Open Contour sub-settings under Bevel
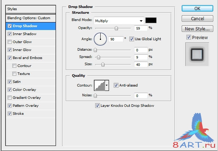 pyautogui.click(x=24, y=66)
